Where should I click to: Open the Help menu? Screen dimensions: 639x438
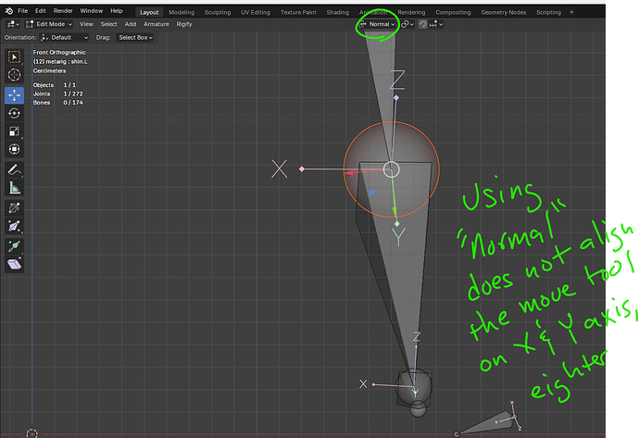pyautogui.click(x=117, y=11)
